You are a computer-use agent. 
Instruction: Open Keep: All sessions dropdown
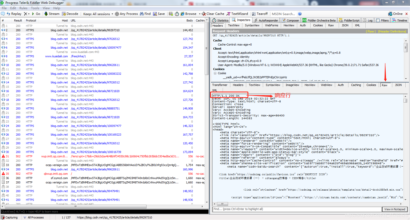tap(98, 14)
